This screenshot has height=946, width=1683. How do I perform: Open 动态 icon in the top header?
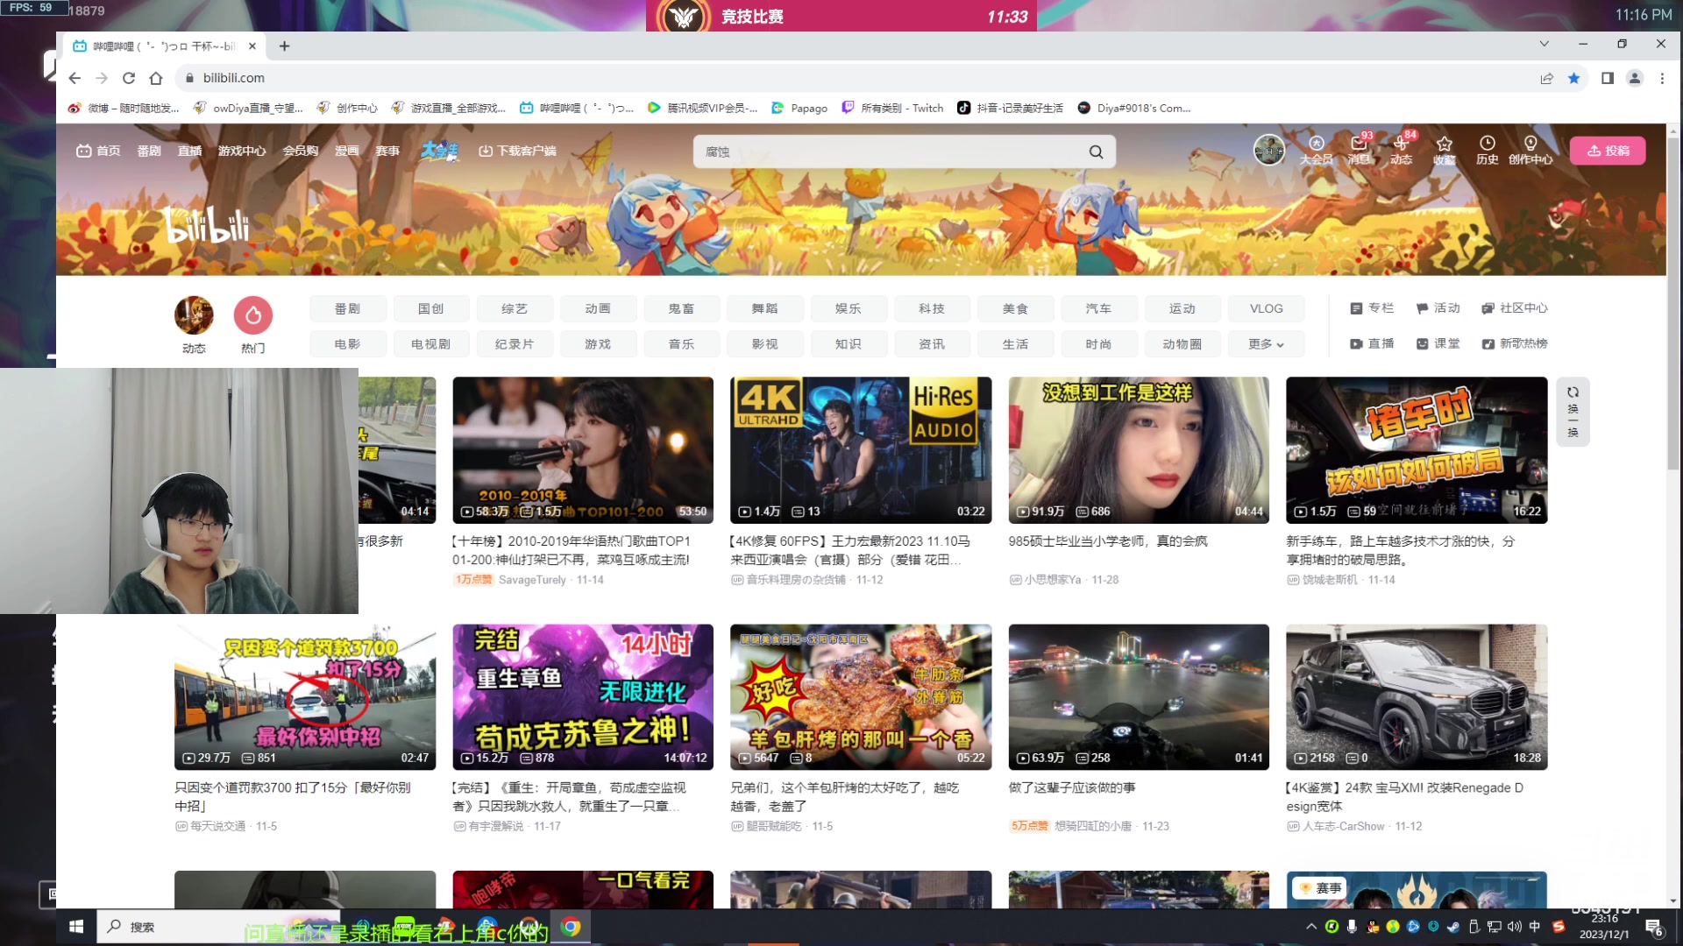[x=1401, y=150]
